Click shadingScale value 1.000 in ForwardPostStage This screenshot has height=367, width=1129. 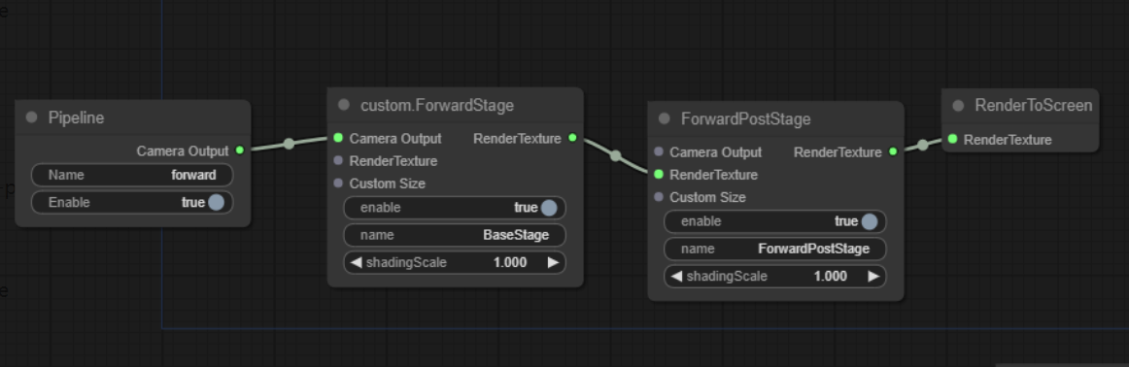click(x=830, y=277)
